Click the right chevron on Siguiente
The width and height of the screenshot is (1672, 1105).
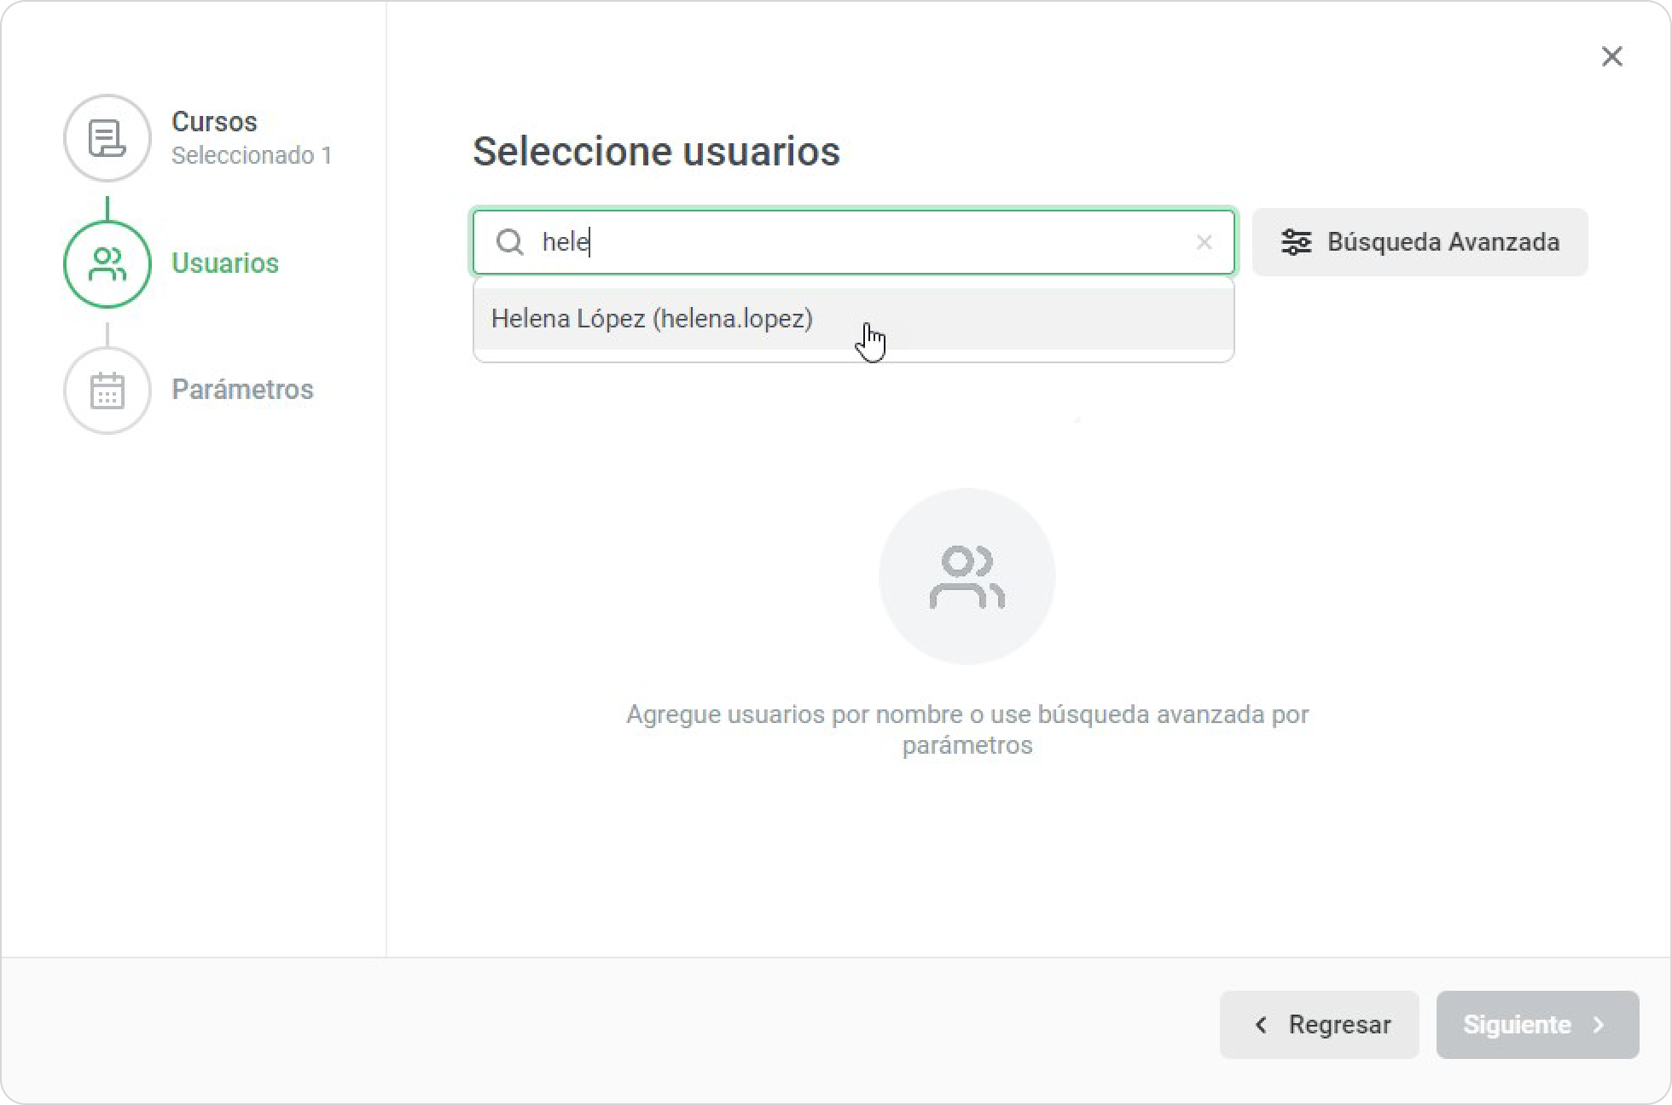click(1599, 1025)
